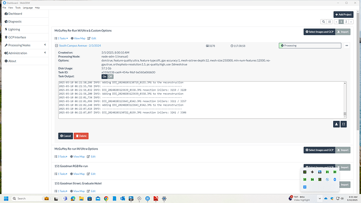The image size is (361, 203).
Task: Open the View menu
Action: 10,8
